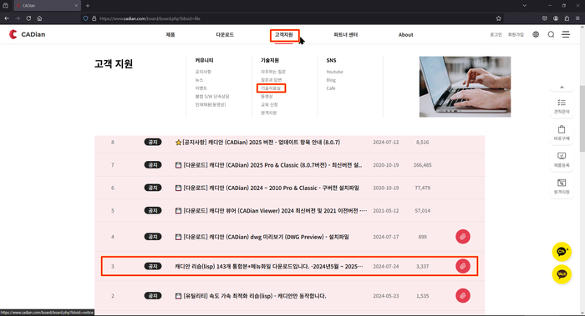Open the Cafe SNS link
This screenshot has height=316, width=585.
[x=331, y=88]
